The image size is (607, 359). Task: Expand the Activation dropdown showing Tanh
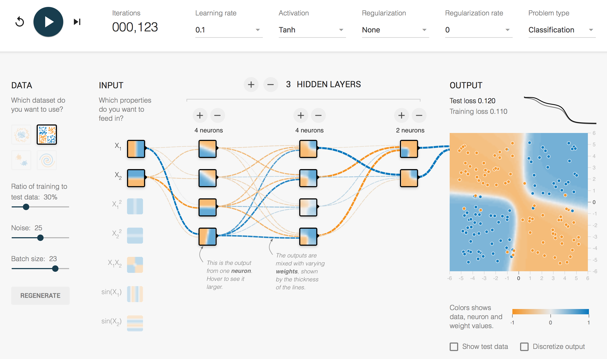(312, 30)
